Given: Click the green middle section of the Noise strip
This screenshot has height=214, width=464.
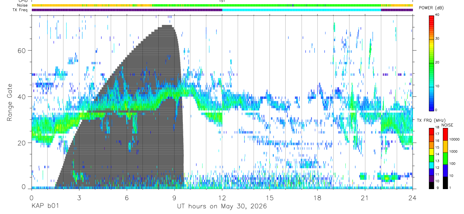Looking at the screenshot, I should pyautogui.click(x=266, y=5).
